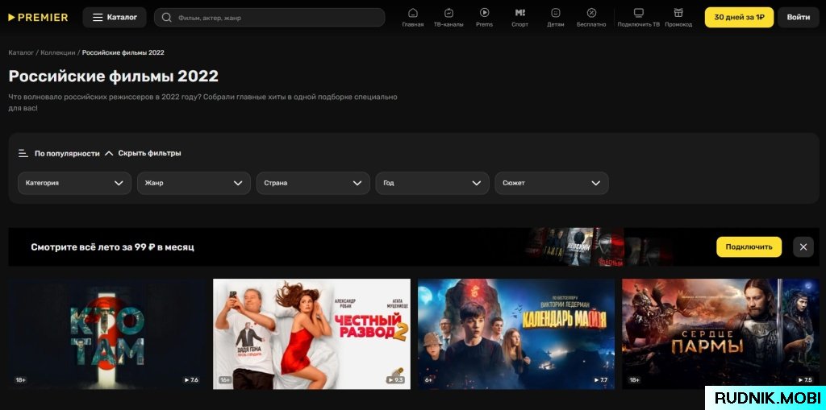The width and height of the screenshot is (826, 410).
Task: Click the Российские фильмы 2022 breadcrumb item
Action: coord(123,52)
